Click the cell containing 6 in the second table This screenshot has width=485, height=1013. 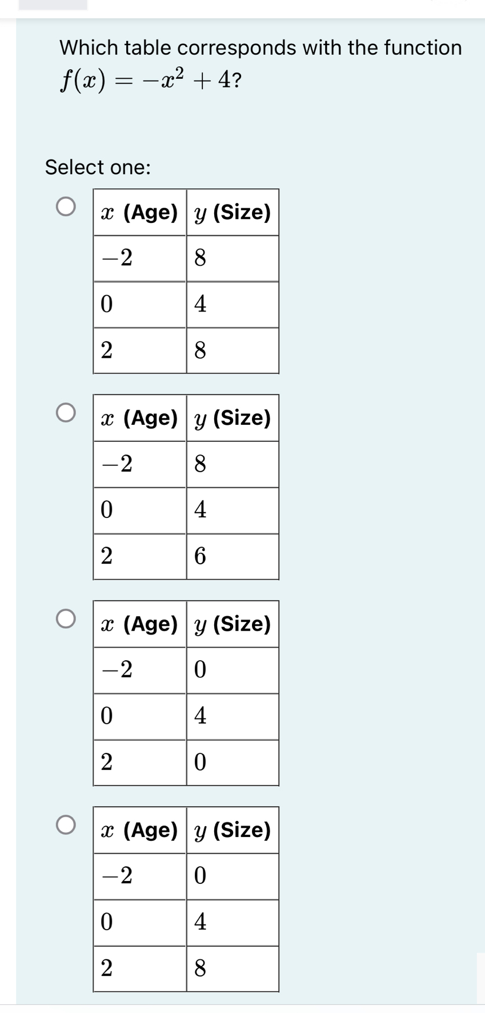click(x=233, y=556)
